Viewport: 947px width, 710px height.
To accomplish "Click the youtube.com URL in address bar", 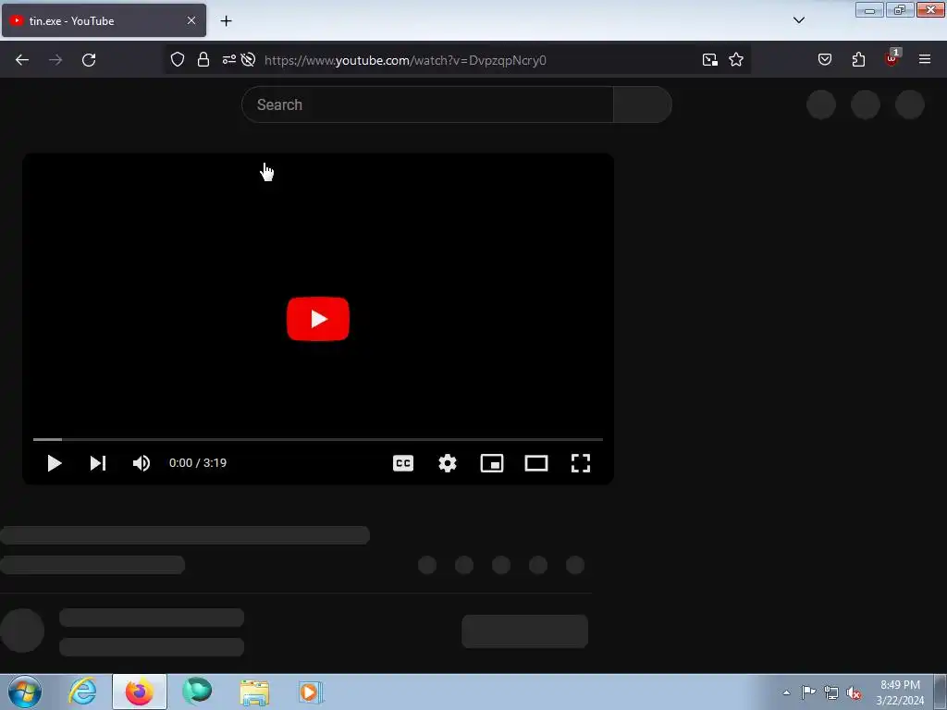I will point(405,60).
